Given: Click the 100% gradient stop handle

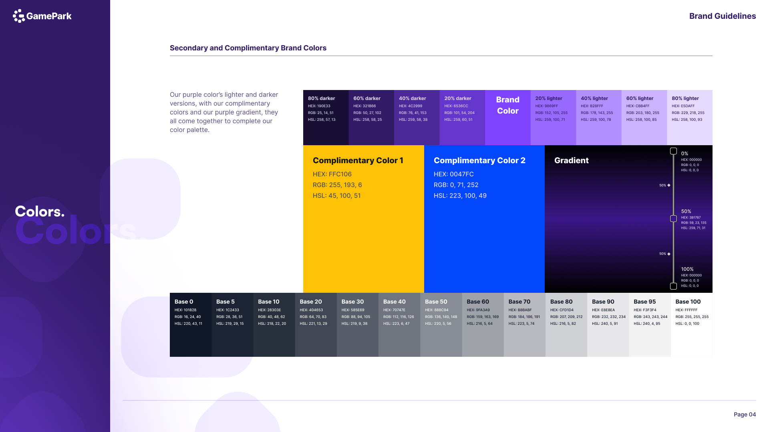Looking at the screenshot, I should [674, 286].
